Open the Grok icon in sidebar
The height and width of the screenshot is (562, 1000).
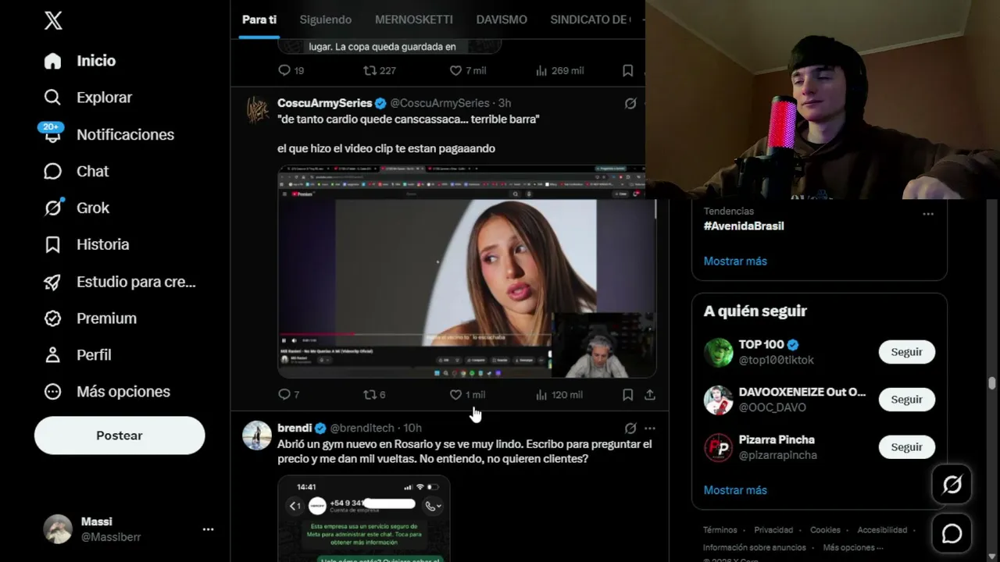pyautogui.click(x=52, y=208)
